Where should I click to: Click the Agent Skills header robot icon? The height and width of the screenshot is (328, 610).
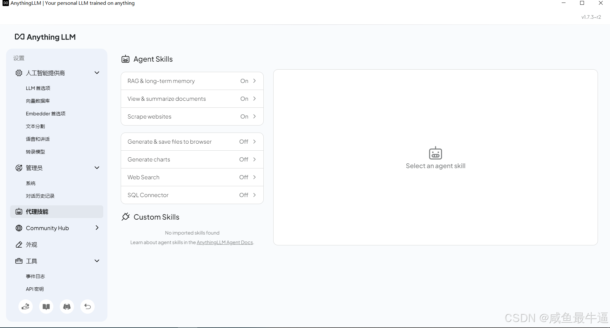coord(125,59)
